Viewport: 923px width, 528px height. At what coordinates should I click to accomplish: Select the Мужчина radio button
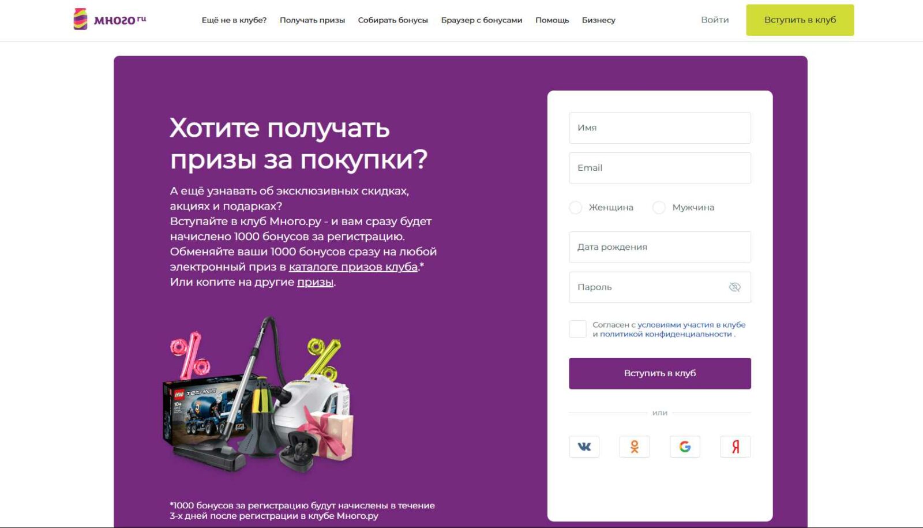click(659, 207)
